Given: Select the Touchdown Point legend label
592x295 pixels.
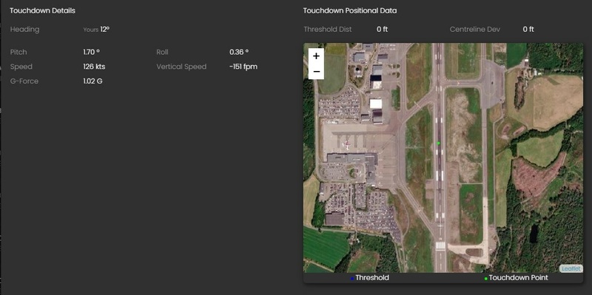Looking at the screenshot, I should pos(518,278).
